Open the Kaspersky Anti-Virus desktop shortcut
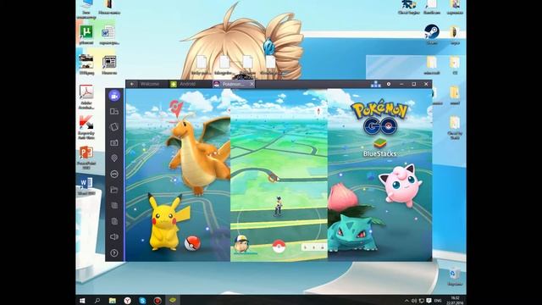The width and height of the screenshot is (542, 305). click(x=86, y=127)
